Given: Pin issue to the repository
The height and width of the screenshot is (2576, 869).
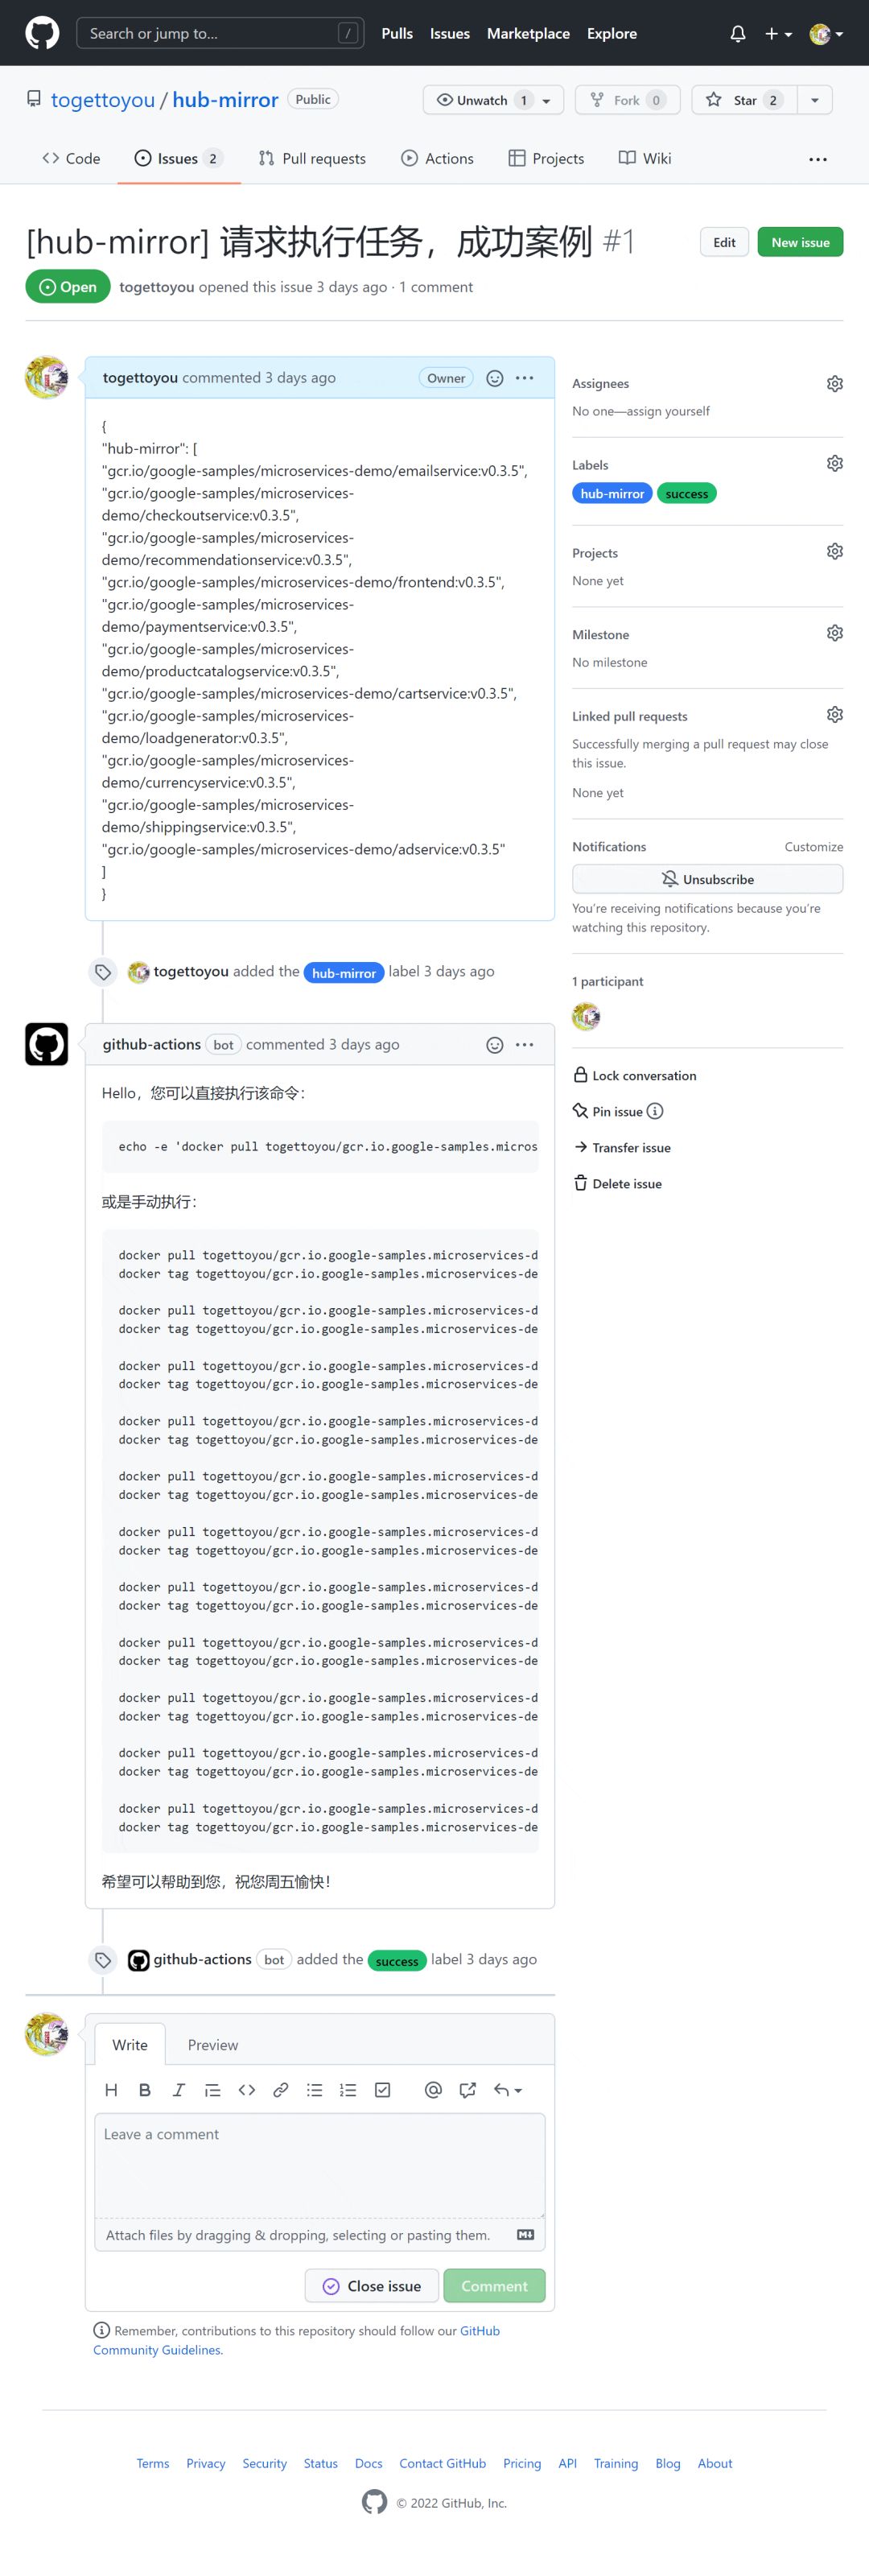Looking at the screenshot, I should 617,1111.
